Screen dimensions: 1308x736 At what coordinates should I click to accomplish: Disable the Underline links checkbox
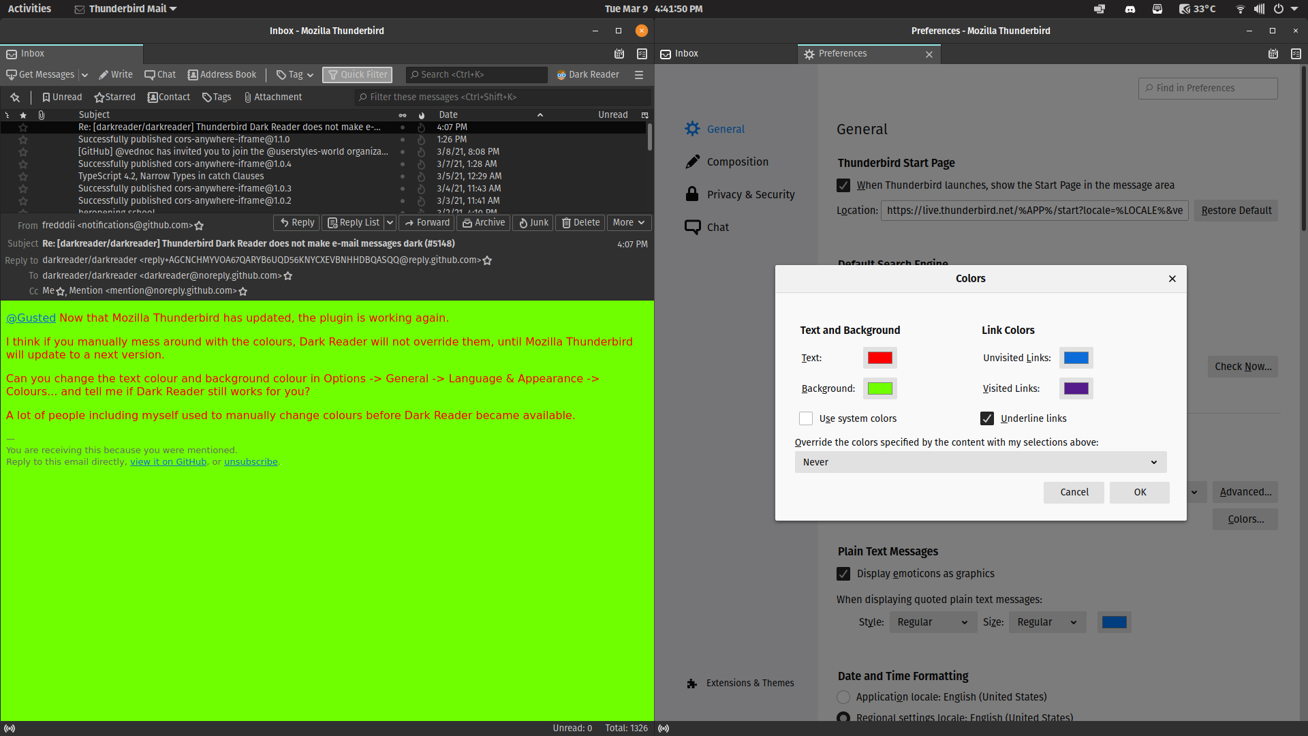(x=987, y=418)
